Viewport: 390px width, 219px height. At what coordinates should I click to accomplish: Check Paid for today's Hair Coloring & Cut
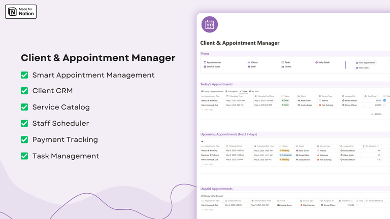384,105
